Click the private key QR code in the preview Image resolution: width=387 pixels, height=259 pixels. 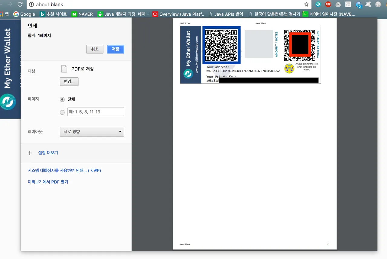[x=299, y=45]
